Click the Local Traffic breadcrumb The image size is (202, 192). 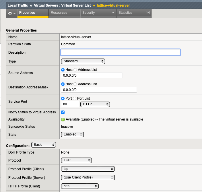pos(18,5)
